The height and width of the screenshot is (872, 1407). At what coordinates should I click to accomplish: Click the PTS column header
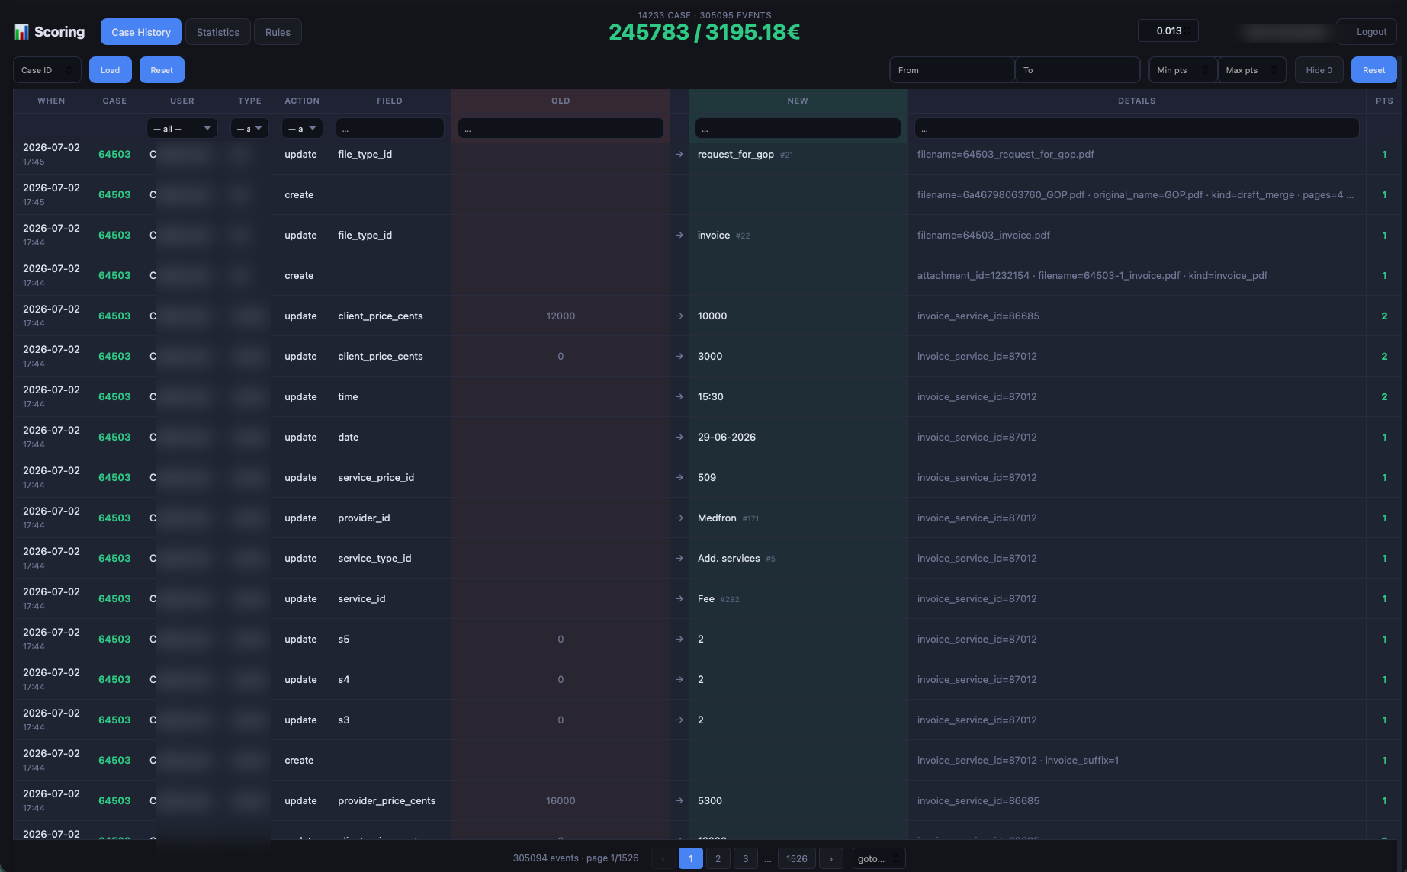pos(1384,101)
